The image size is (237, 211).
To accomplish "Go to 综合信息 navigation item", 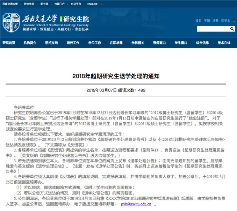I will [202, 43].
